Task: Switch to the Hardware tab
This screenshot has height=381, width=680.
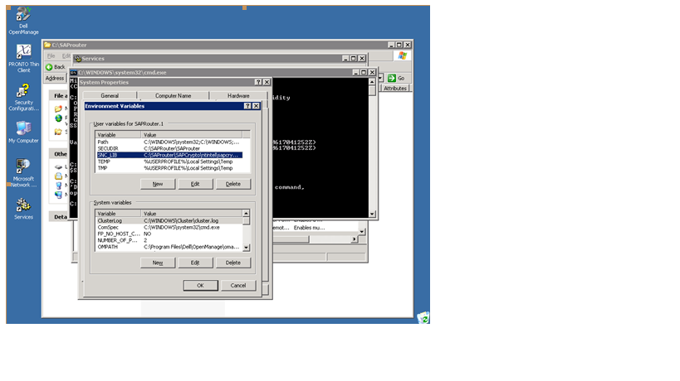Action: [238, 95]
